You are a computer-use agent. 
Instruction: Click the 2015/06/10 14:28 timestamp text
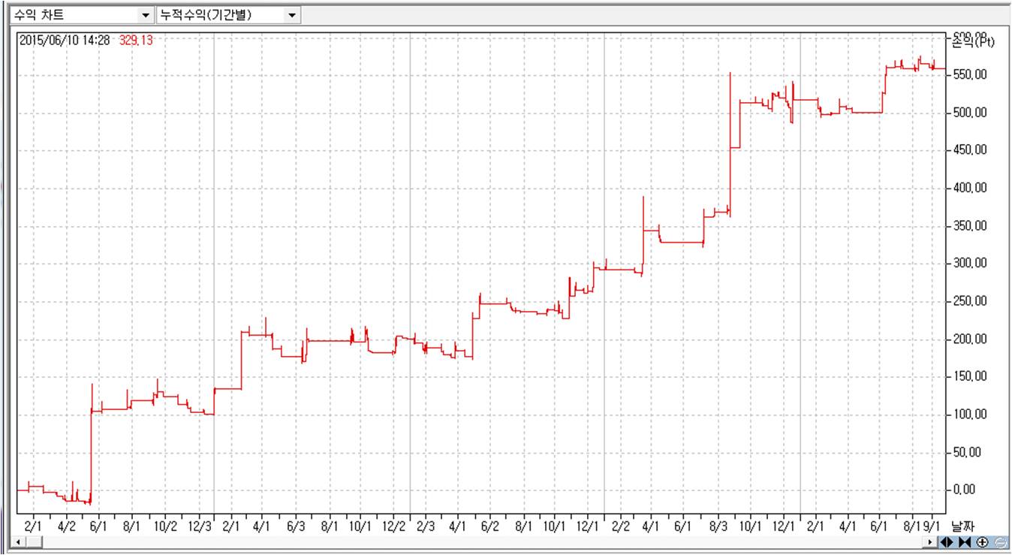coord(65,41)
